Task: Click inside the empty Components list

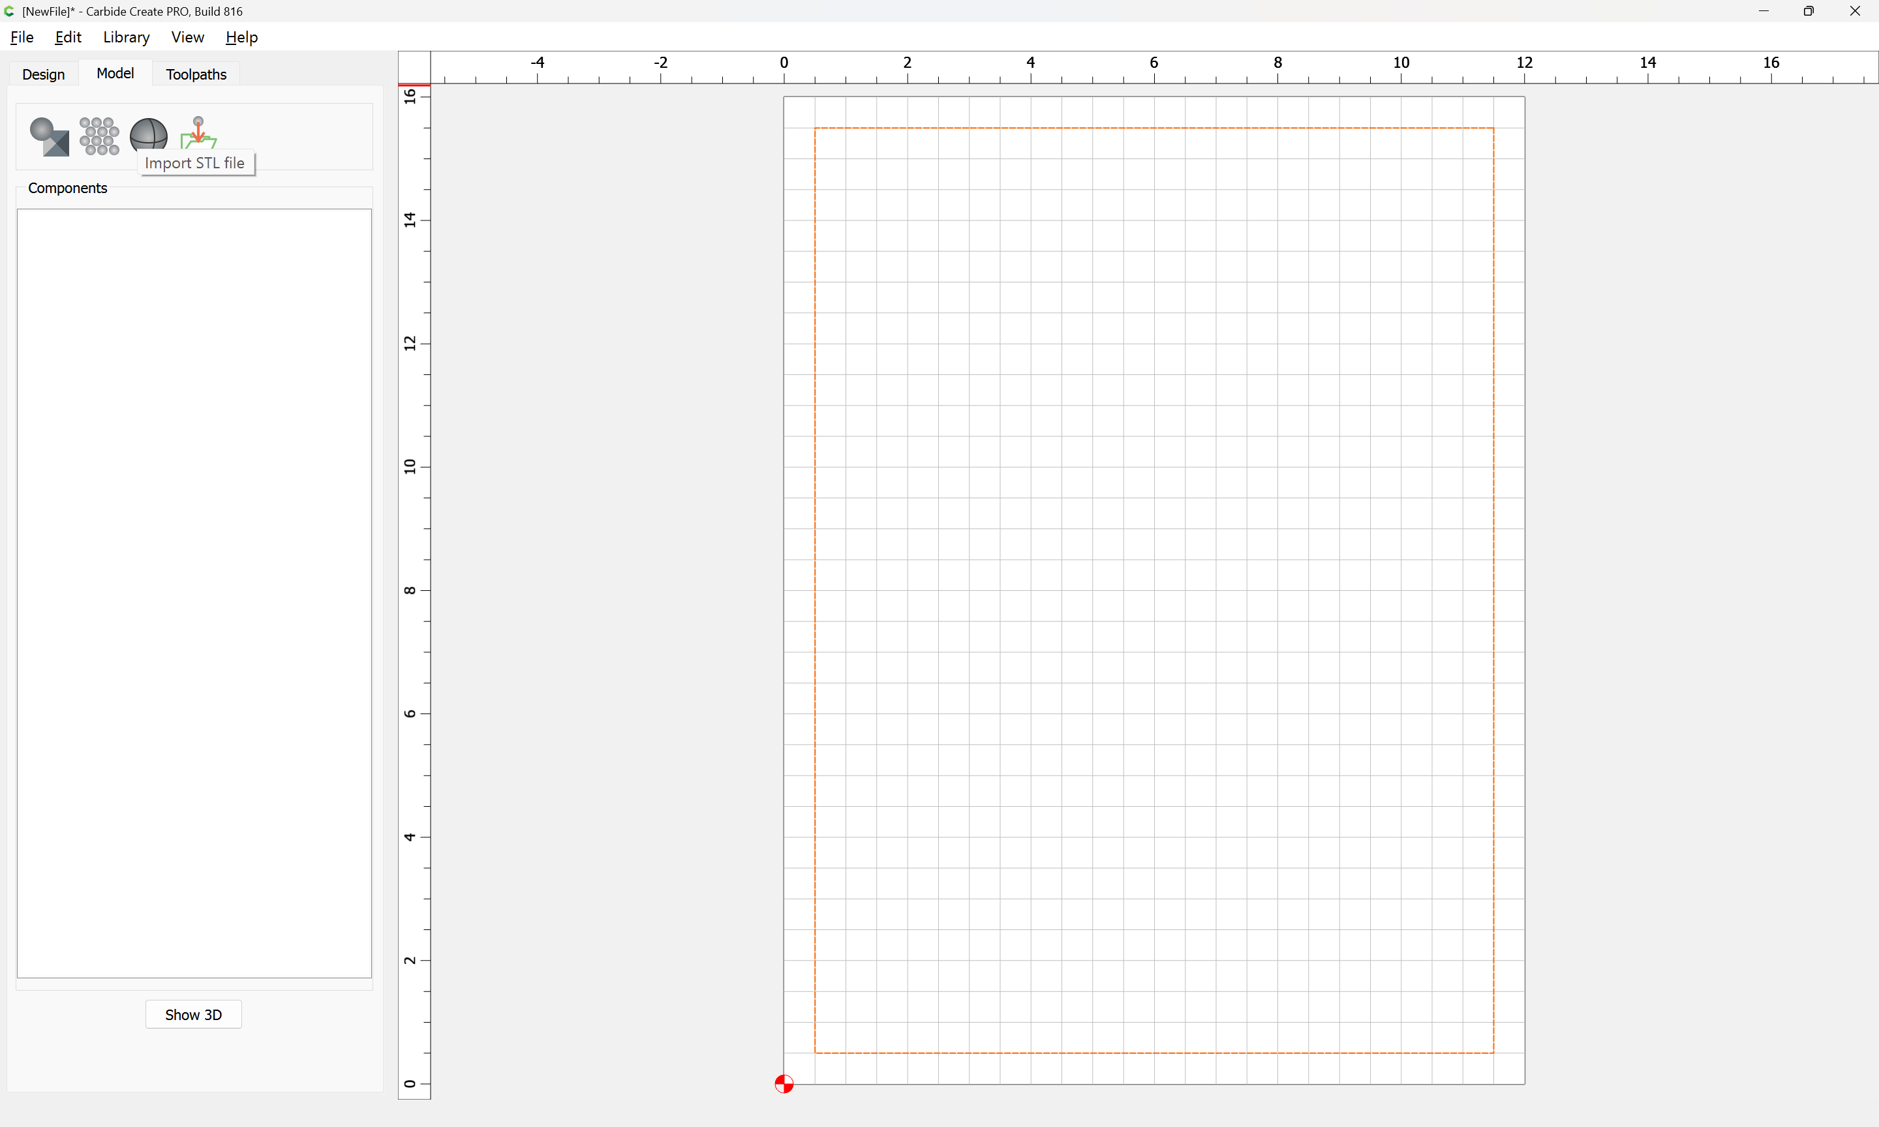Action: coord(194,593)
